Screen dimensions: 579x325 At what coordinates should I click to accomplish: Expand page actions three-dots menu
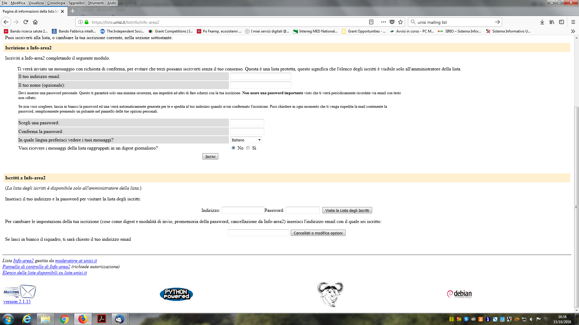pyautogui.click(x=383, y=22)
